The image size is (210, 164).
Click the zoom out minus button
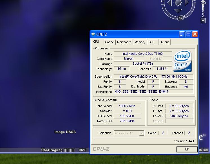tap(203, 20)
